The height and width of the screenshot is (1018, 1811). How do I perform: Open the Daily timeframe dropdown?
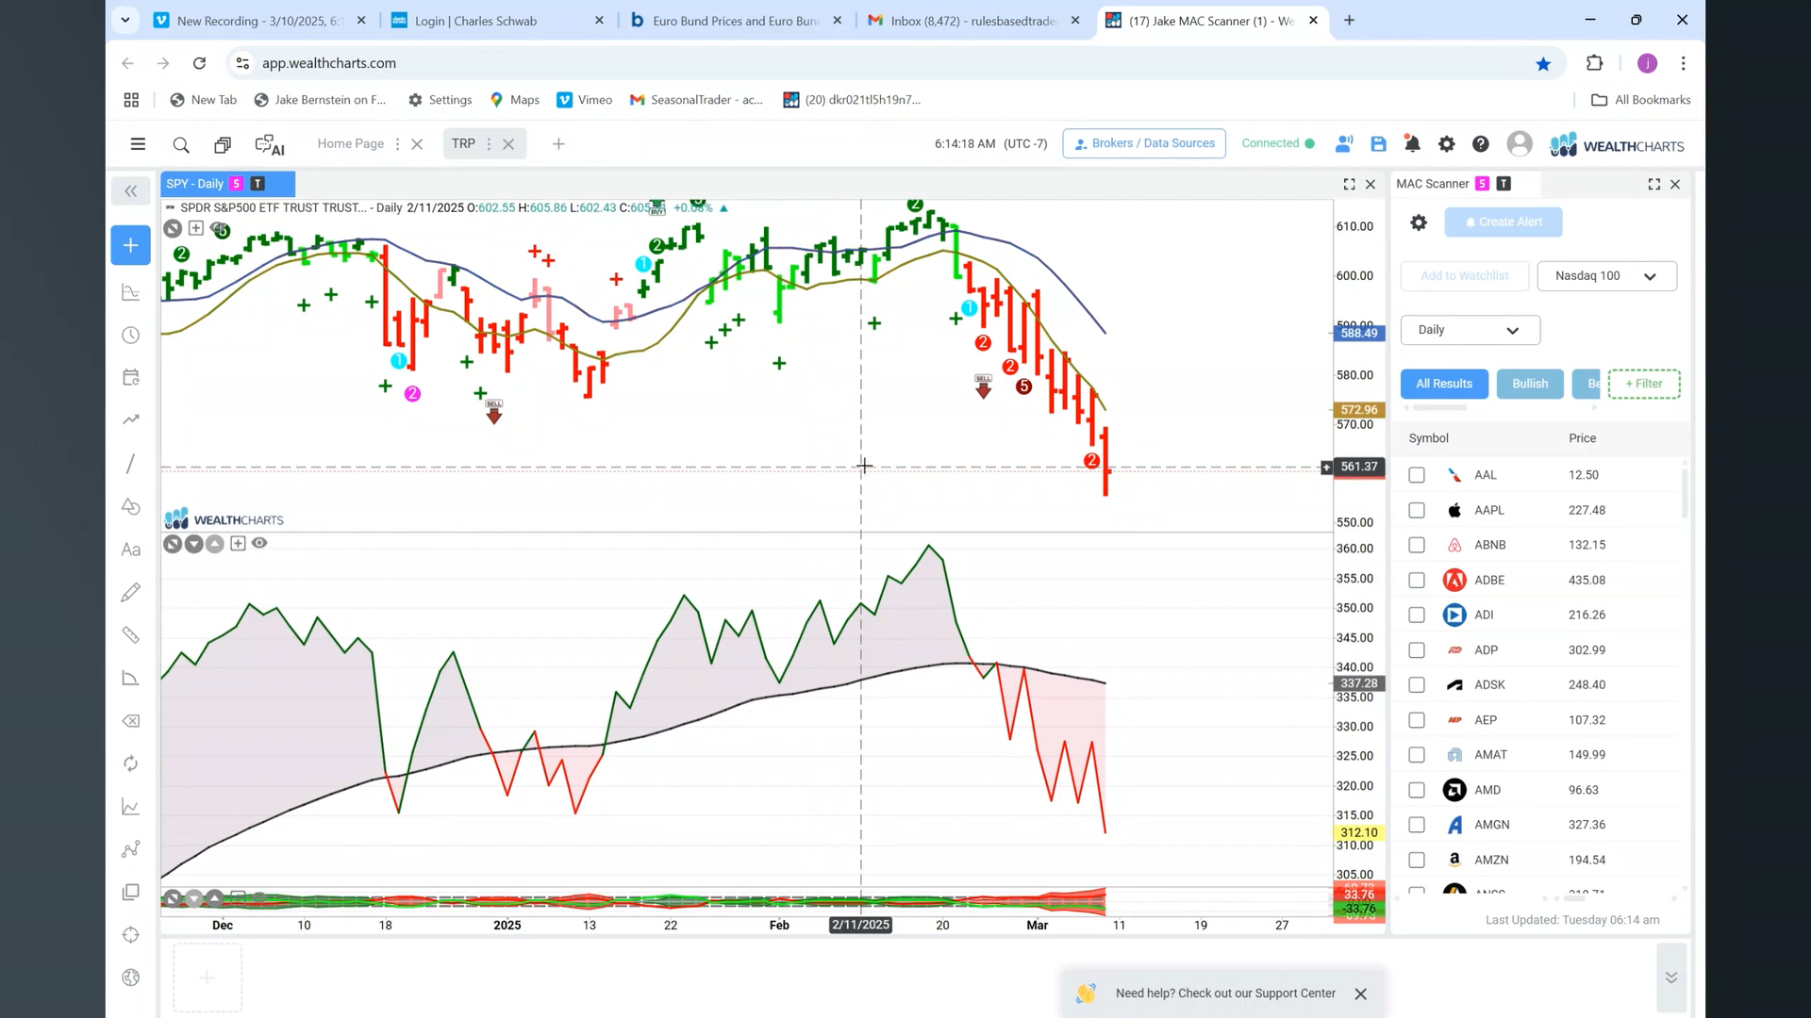click(x=1470, y=330)
